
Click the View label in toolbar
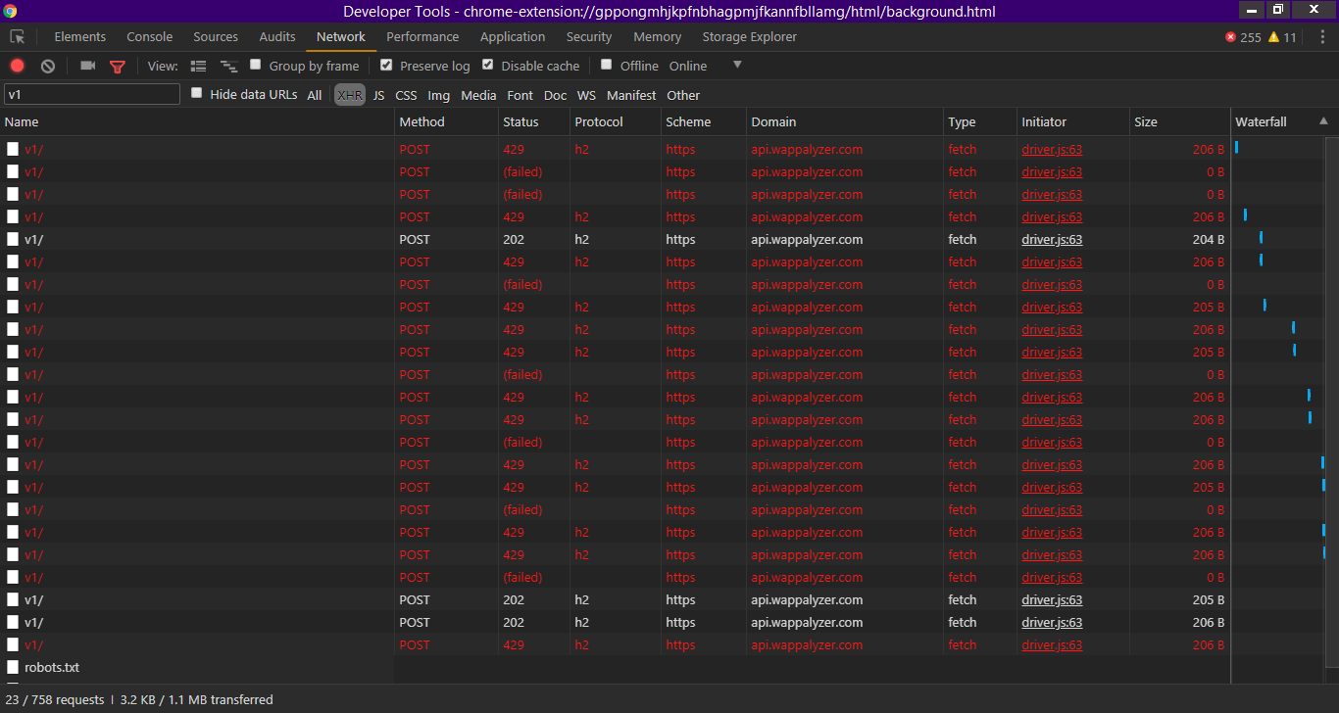tap(163, 66)
